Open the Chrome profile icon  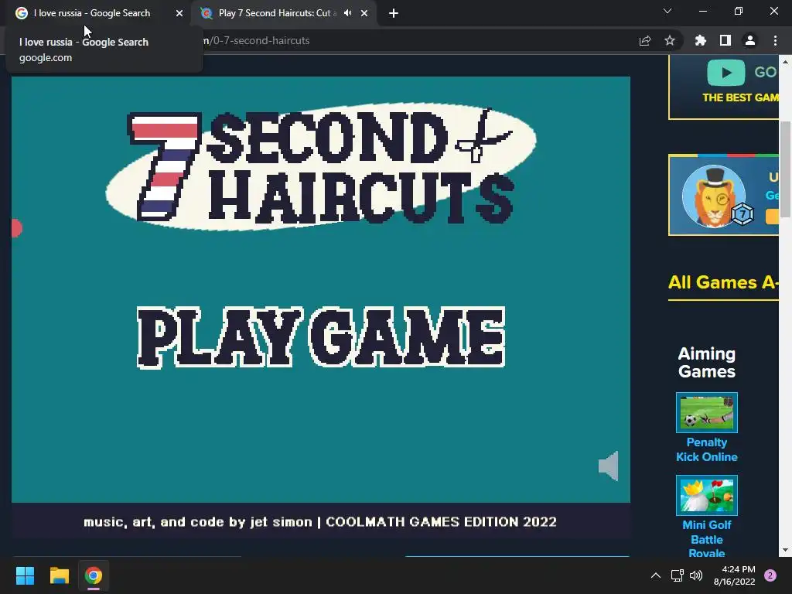(750, 40)
